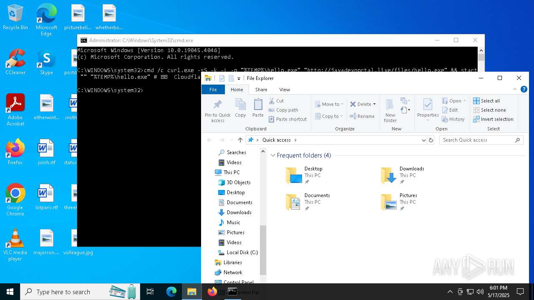Open Adobe Acrobat desktop shortcut
Viewport: 534px width, 300px height.
click(x=15, y=110)
